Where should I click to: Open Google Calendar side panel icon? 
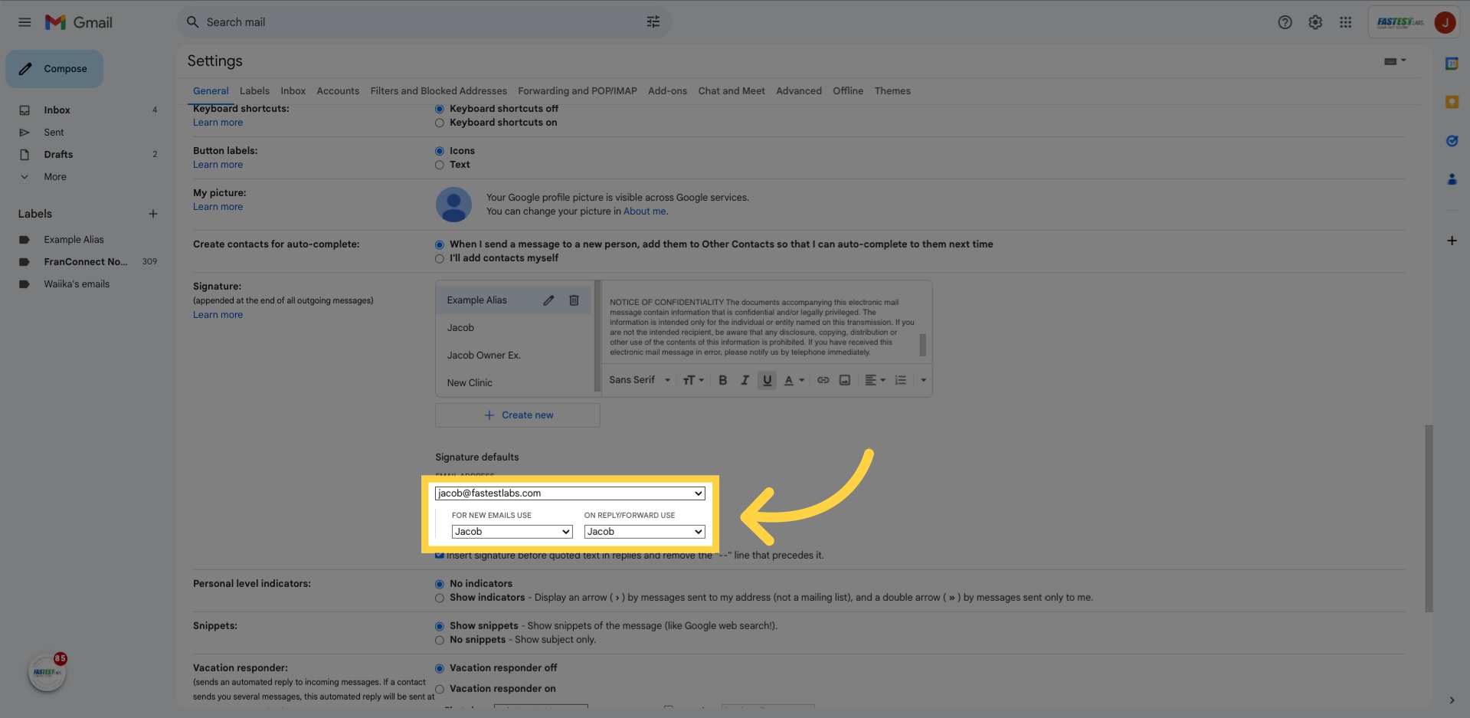pos(1451,64)
